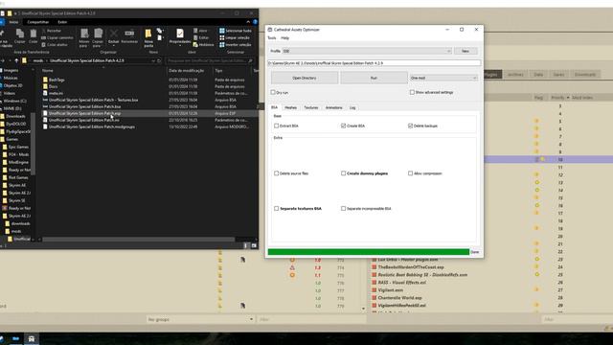This screenshot has width=613, height=345.
Task: Click the Run button in Cathedral Assets Optimizer
Action: pos(374,78)
